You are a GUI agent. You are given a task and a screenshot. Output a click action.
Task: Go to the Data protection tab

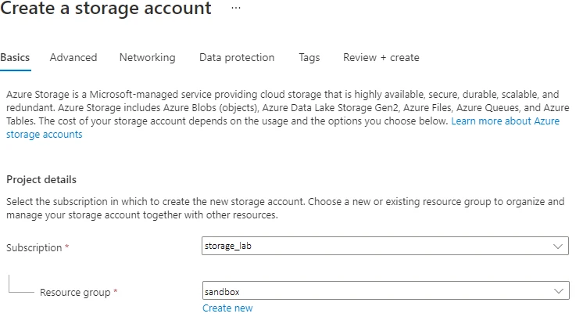tap(237, 57)
